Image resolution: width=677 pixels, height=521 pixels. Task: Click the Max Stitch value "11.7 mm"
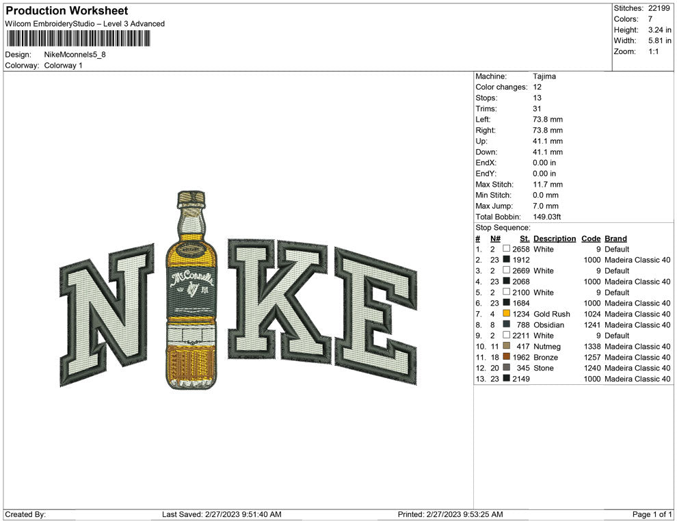[548, 185]
